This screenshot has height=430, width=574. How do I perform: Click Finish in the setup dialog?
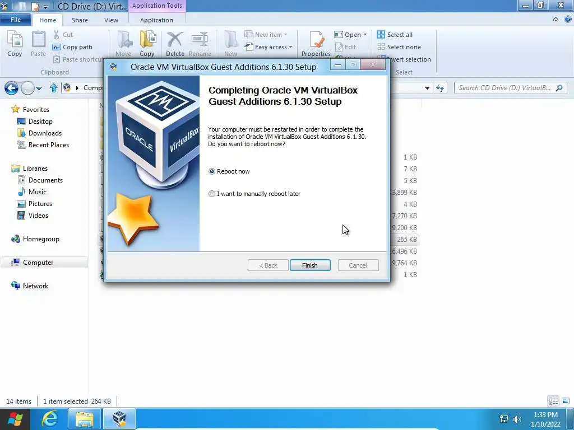click(x=309, y=265)
